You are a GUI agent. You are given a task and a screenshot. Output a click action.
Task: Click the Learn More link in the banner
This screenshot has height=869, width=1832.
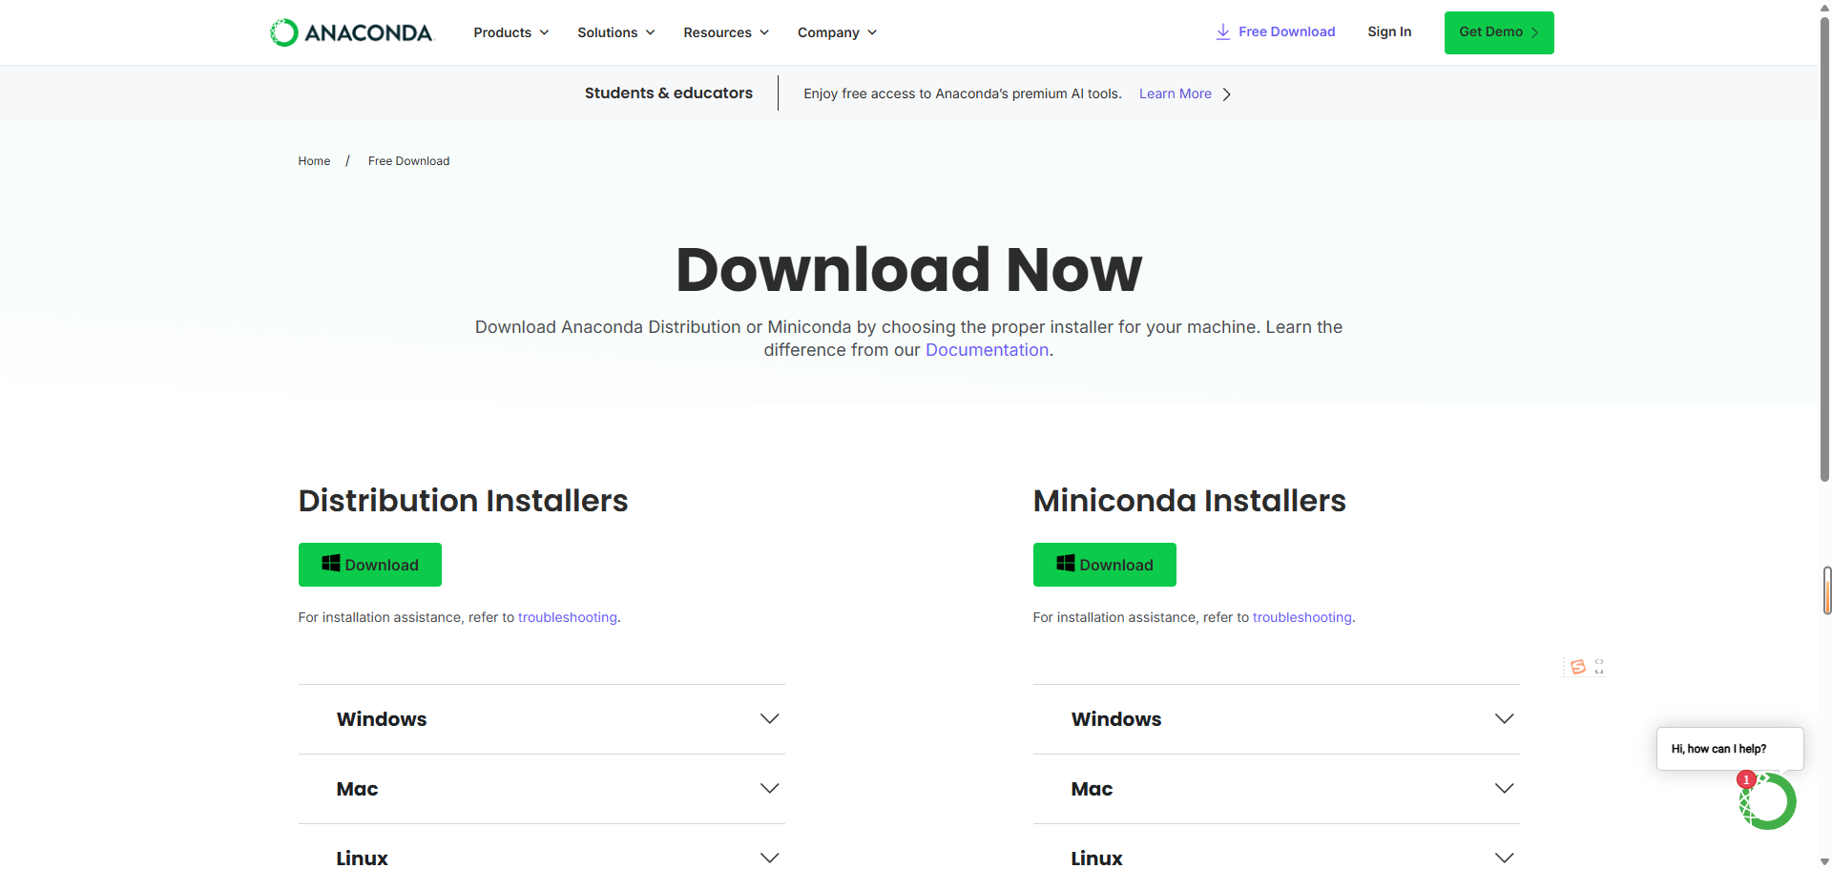(1176, 93)
